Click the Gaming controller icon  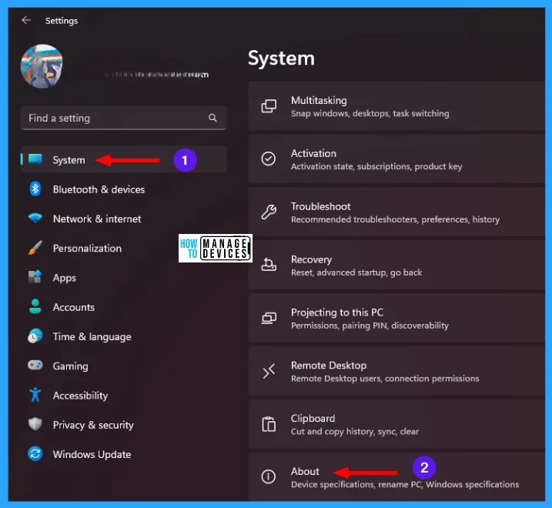point(35,365)
